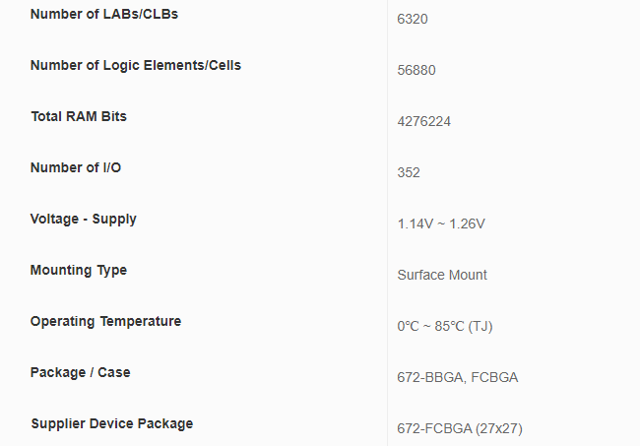The image size is (640, 446).
Task: Click the Mounting Type label
Action: click(x=79, y=270)
